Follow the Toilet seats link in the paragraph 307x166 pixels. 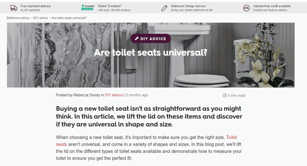tap(147, 141)
